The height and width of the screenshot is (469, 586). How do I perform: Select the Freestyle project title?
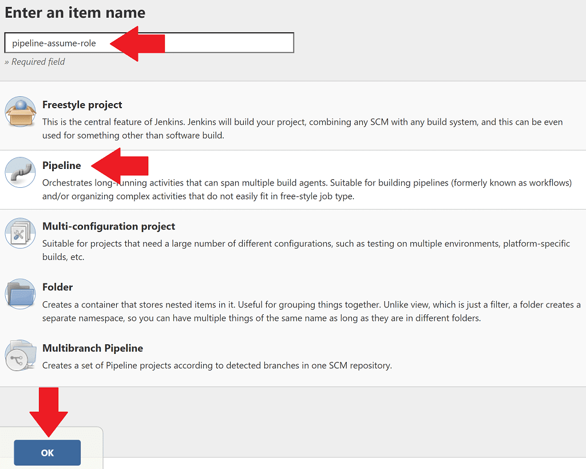[x=82, y=105]
